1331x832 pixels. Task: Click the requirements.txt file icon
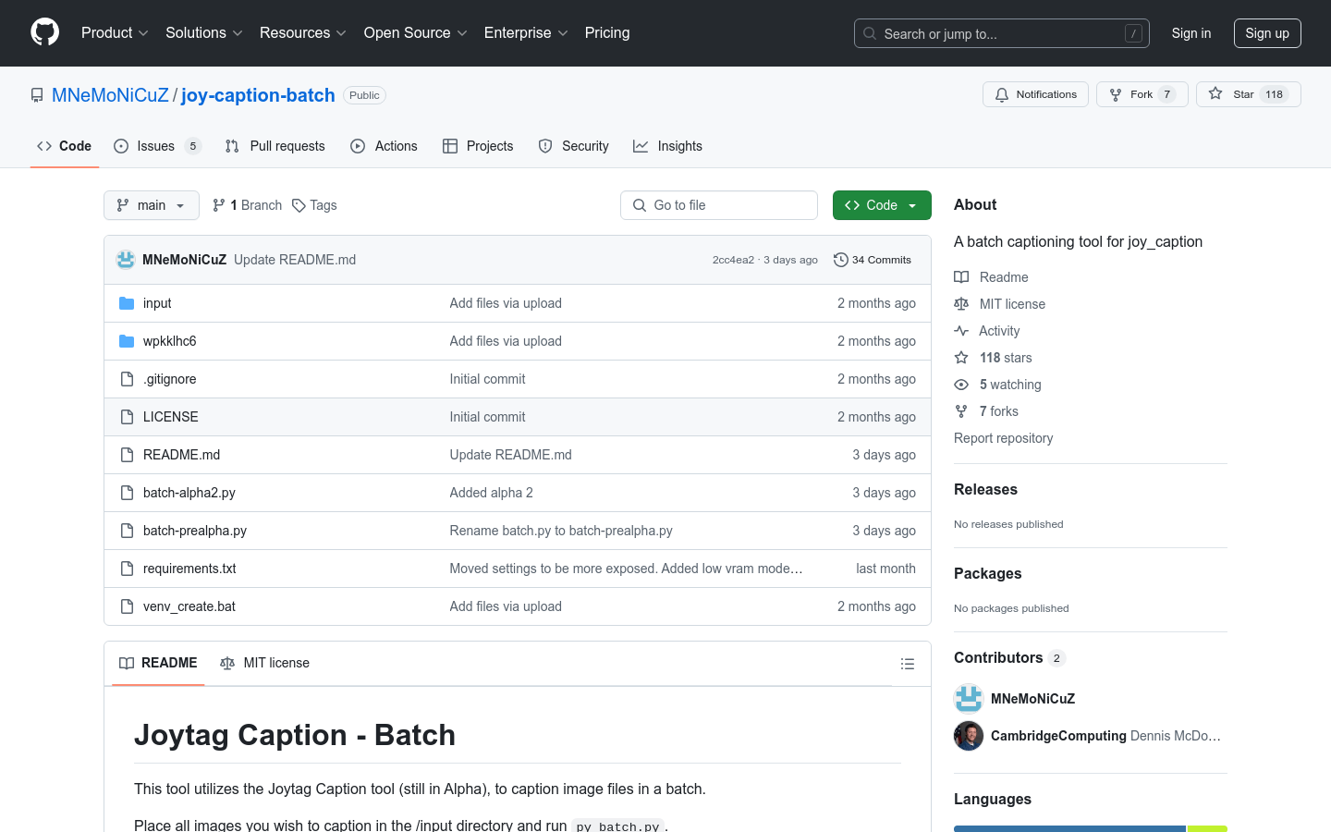click(x=127, y=569)
